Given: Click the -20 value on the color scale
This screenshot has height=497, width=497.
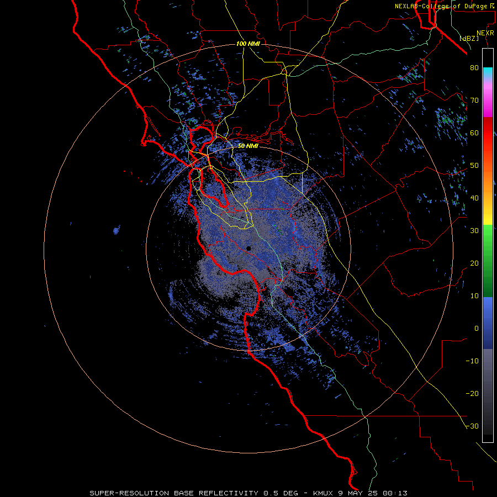Looking at the screenshot, I should tap(472, 393).
